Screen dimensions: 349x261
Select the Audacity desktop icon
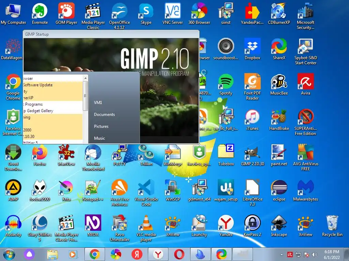click(x=13, y=226)
